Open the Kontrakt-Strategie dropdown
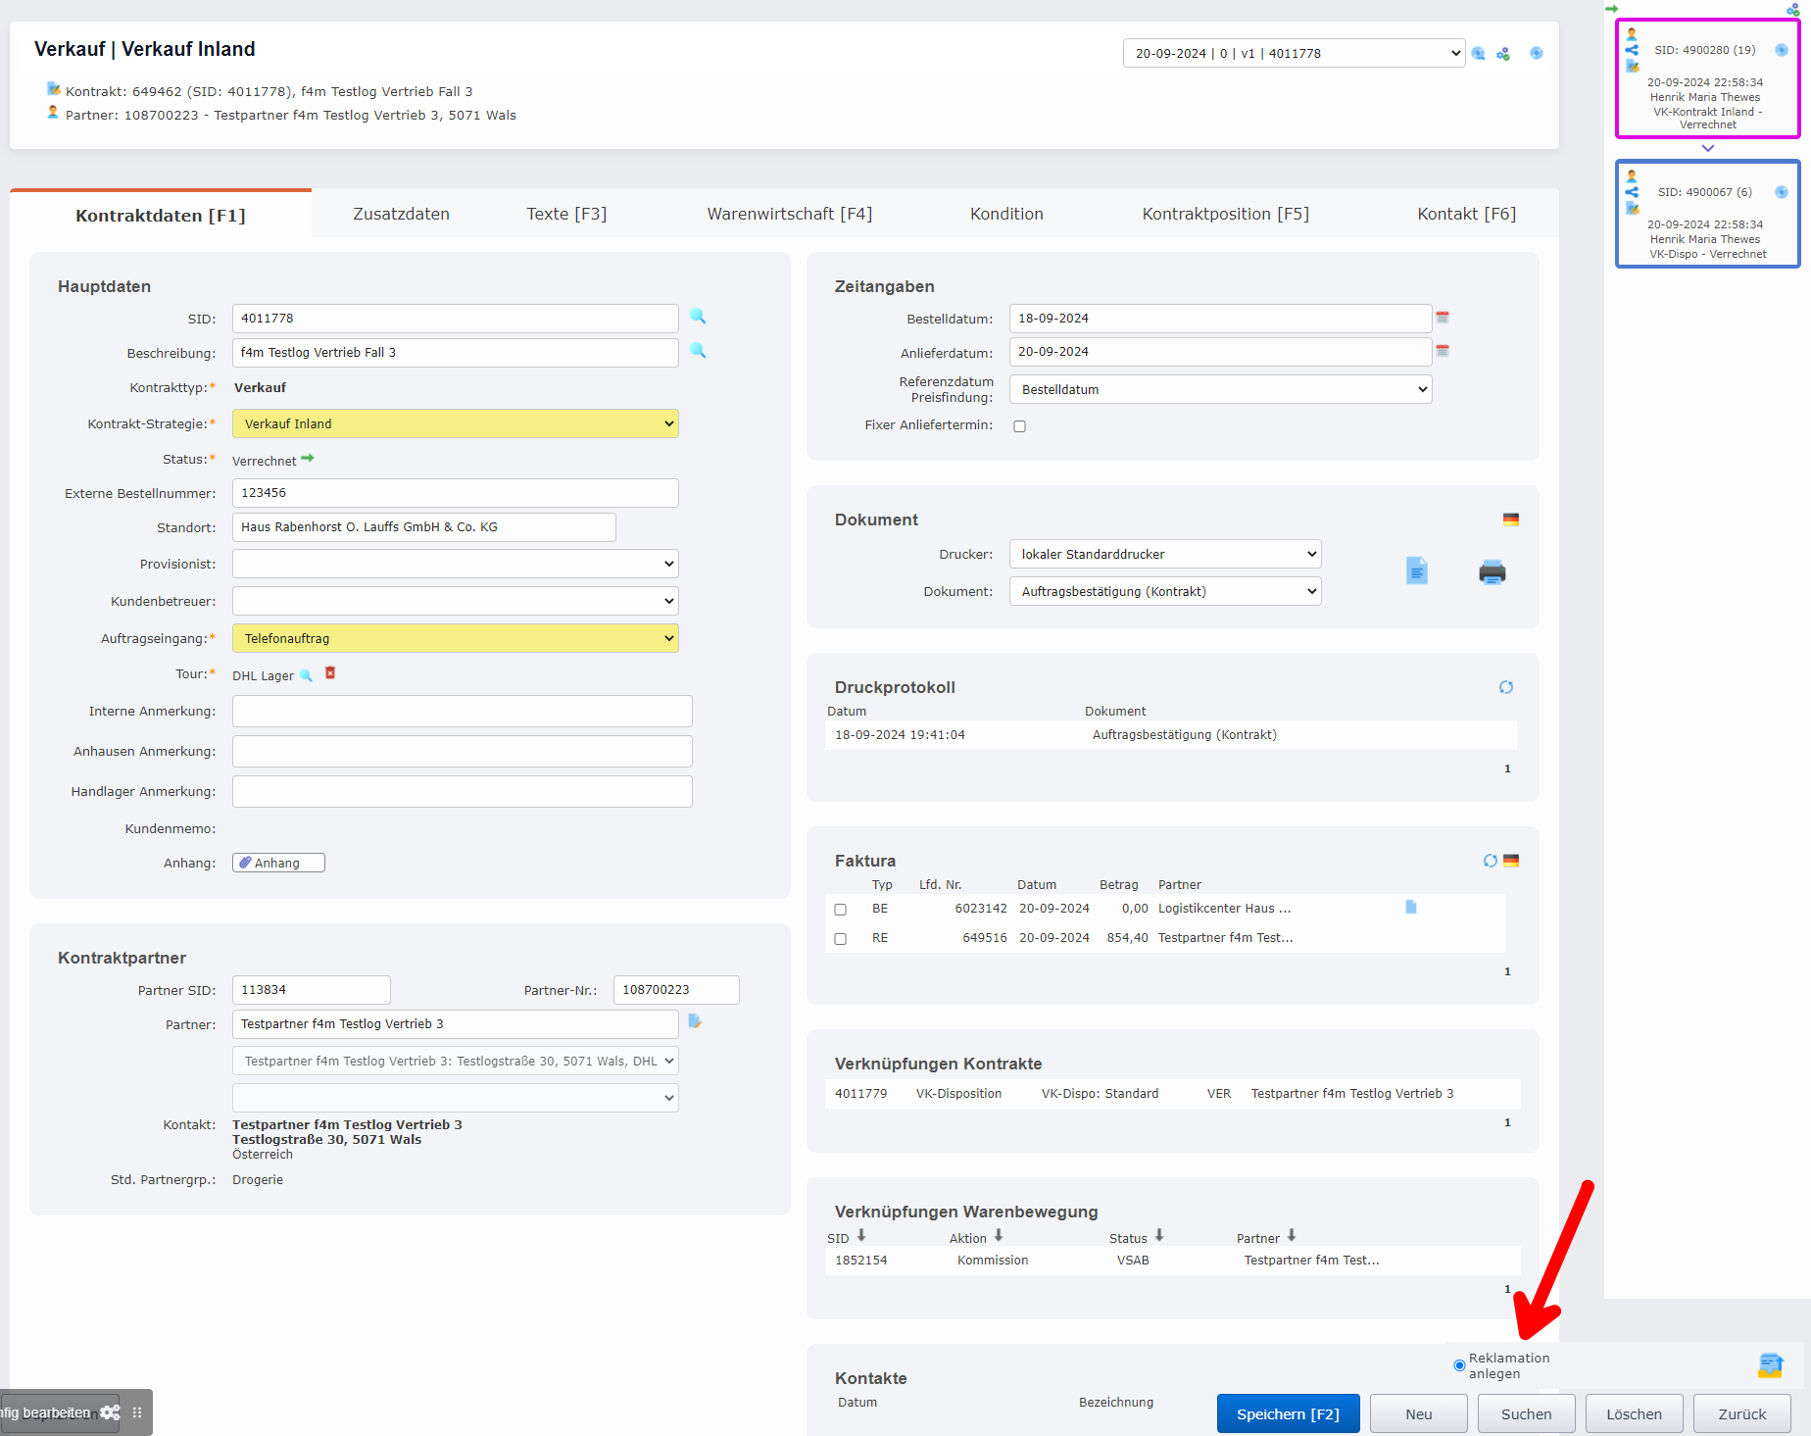This screenshot has width=1811, height=1436. (x=455, y=423)
